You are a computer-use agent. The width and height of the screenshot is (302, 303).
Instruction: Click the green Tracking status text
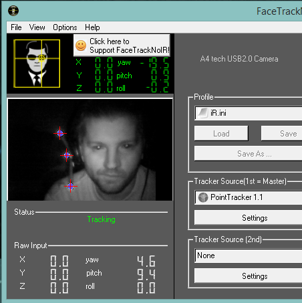102,219
